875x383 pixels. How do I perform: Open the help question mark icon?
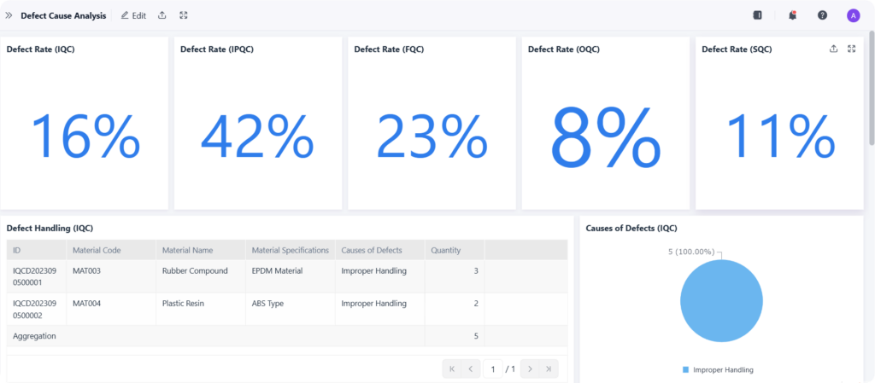822,15
